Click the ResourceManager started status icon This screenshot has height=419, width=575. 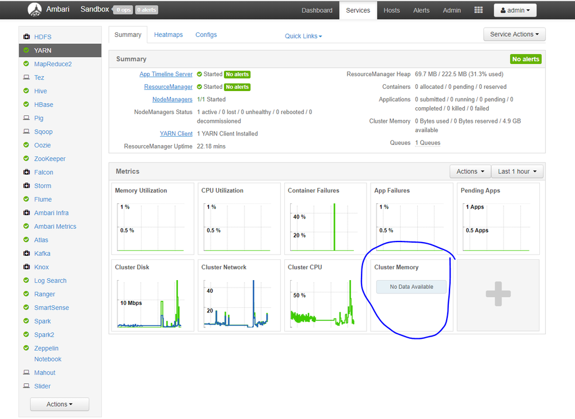pos(200,87)
